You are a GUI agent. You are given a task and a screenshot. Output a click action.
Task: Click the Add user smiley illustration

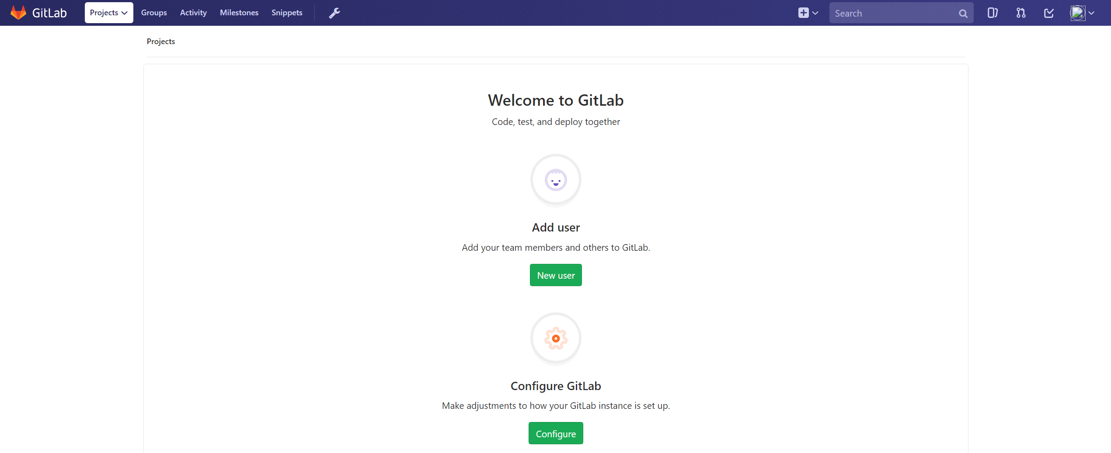(556, 180)
